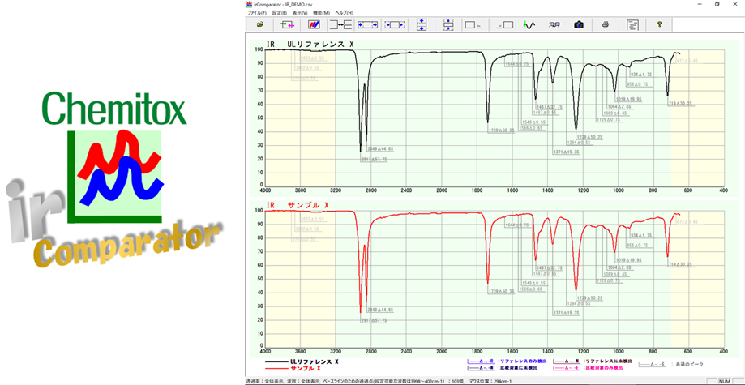This screenshot has width=745, height=385.
Task: Select the 2849 peak label in sample chart
Action: [x=380, y=310]
